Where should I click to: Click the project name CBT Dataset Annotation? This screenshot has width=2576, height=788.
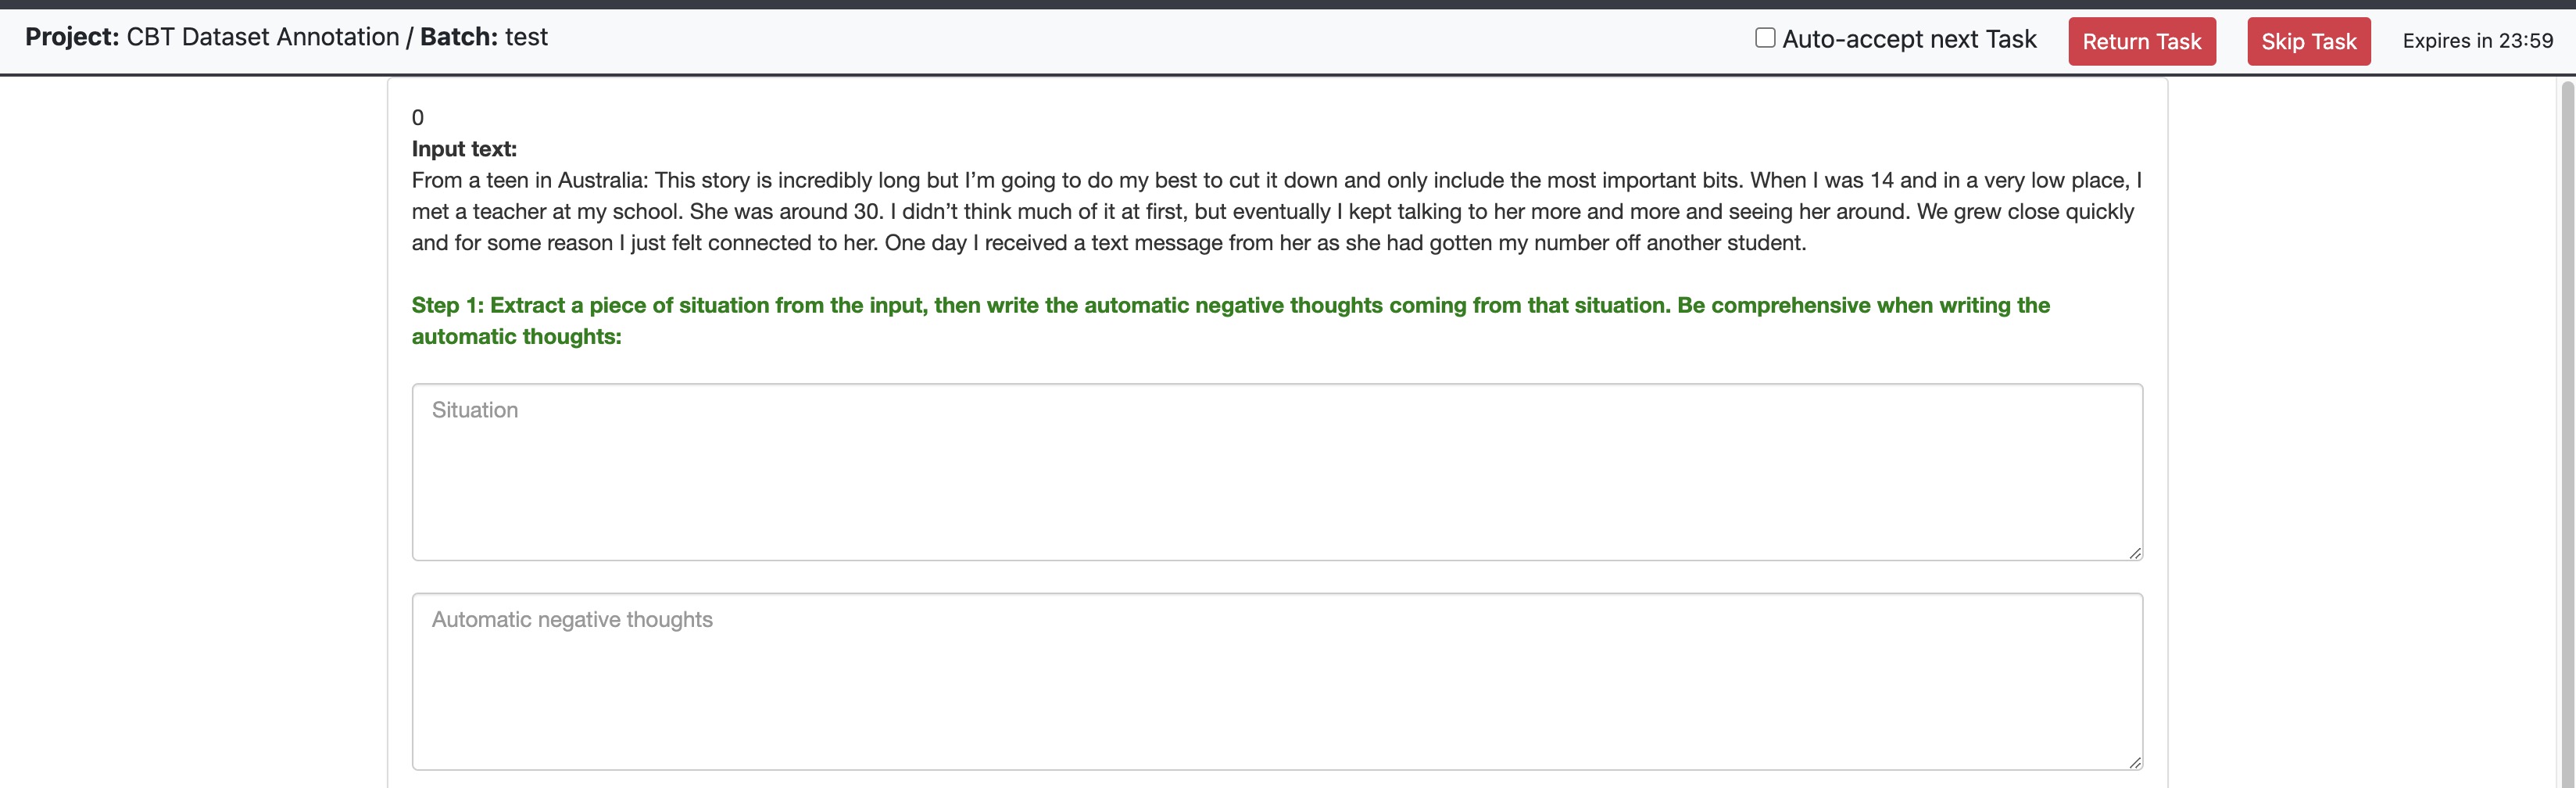(262, 37)
